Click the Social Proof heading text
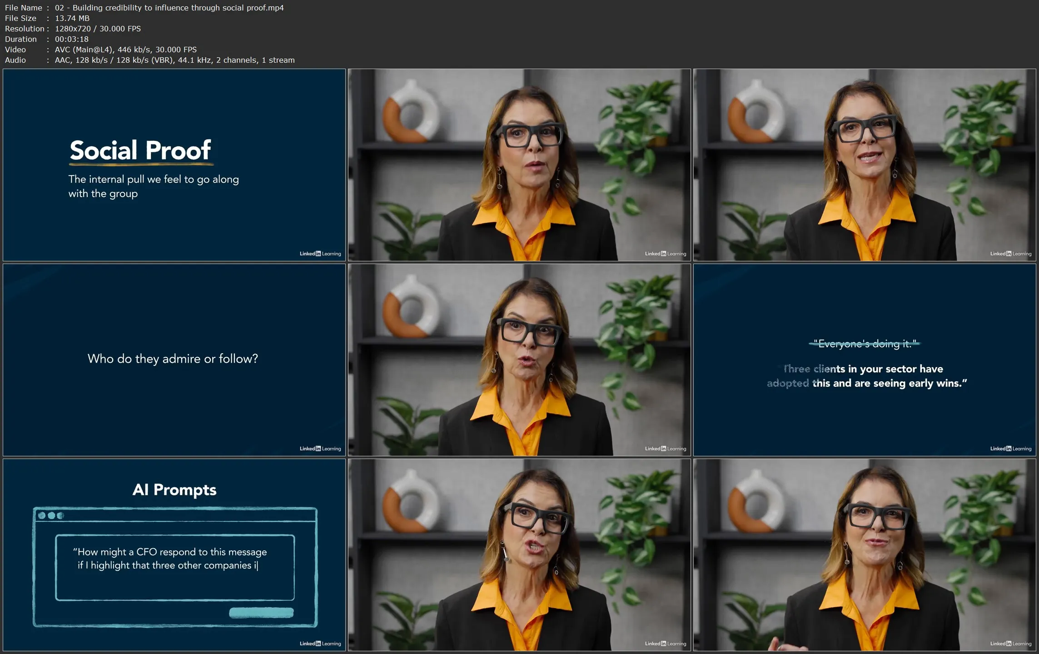The height and width of the screenshot is (654, 1039). point(140,150)
